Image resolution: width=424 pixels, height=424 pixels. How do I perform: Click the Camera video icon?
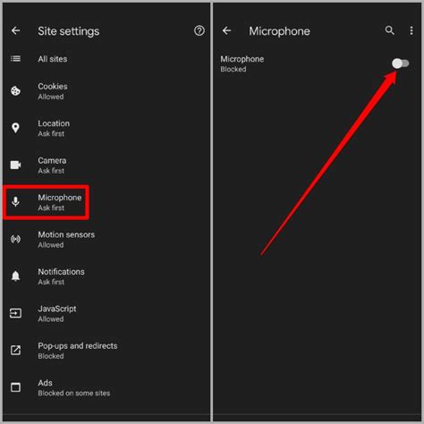(15, 165)
